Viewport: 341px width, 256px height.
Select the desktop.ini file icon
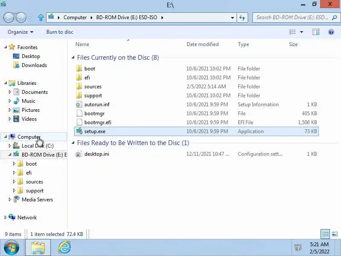click(x=78, y=154)
